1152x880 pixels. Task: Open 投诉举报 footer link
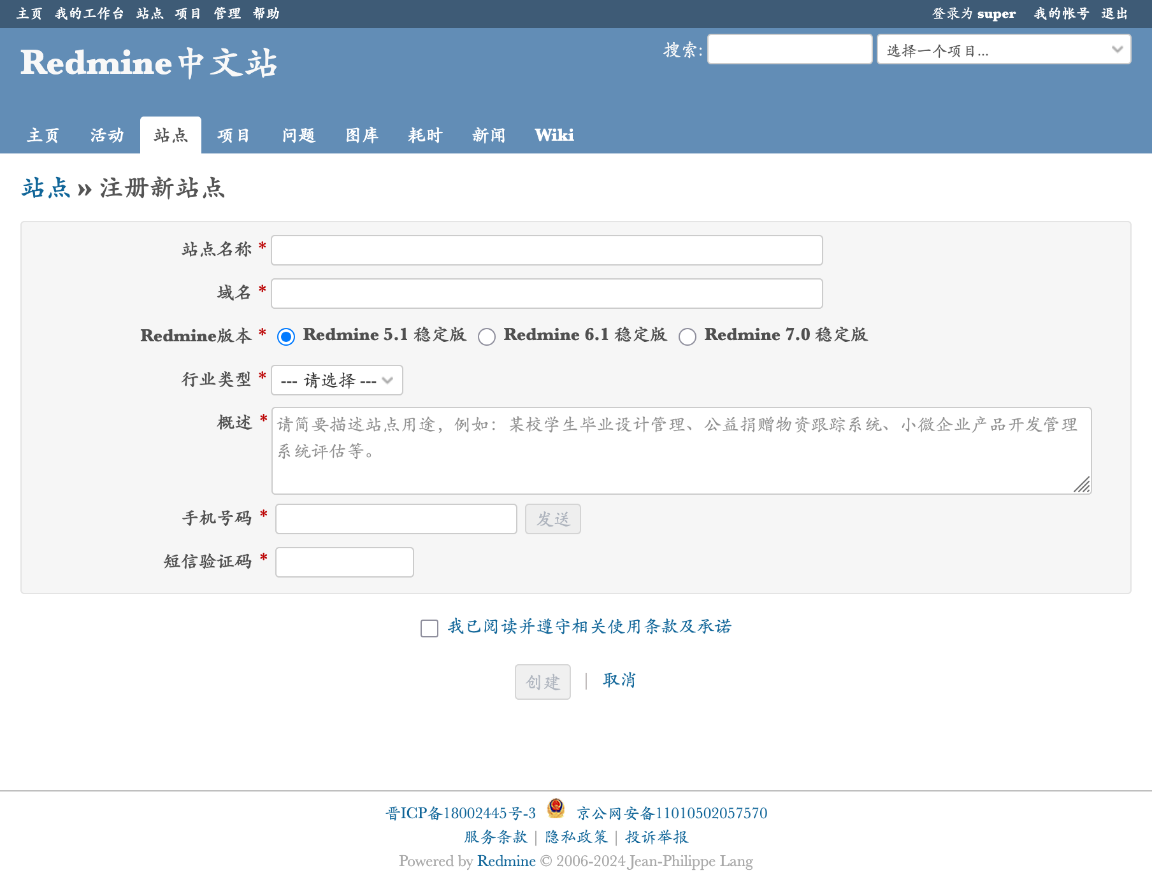click(x=657, y=837)
